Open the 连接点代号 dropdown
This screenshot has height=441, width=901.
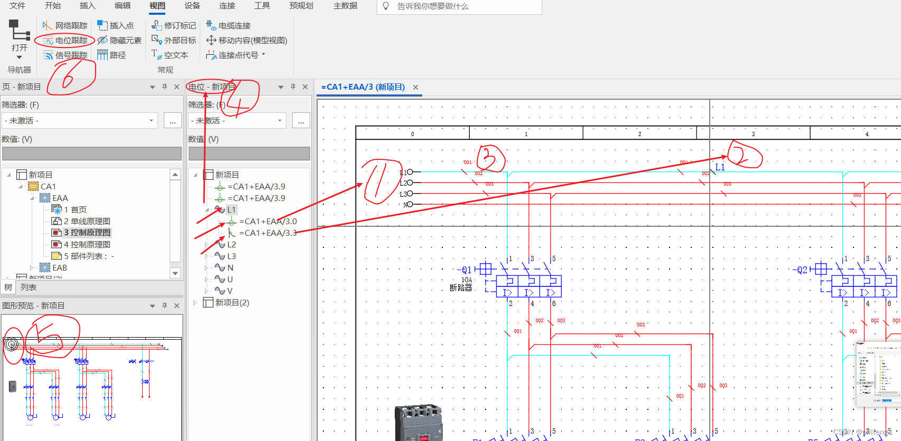tap(263, 55)
